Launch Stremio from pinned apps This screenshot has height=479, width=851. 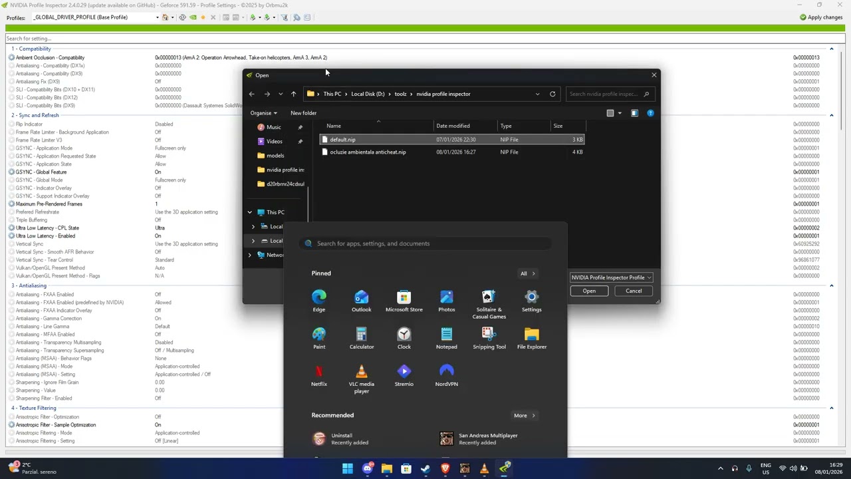[404, 375]
